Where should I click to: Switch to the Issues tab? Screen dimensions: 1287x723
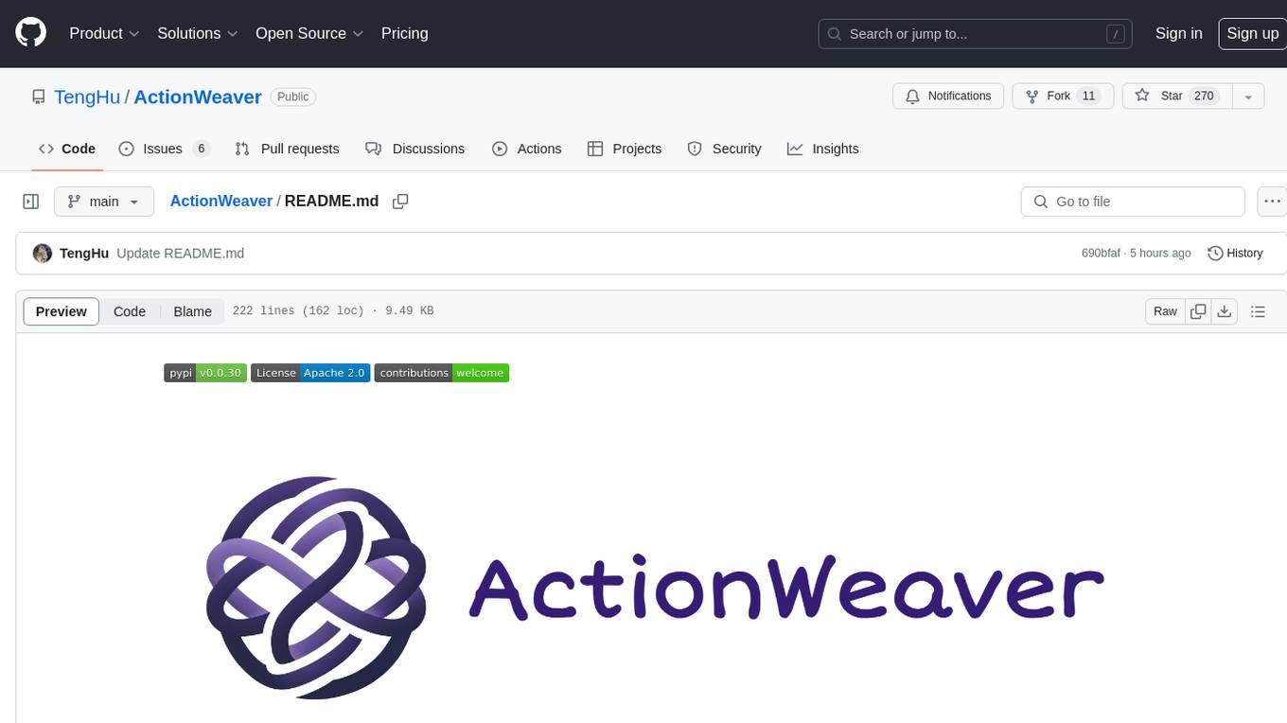(x=164, y=149)
